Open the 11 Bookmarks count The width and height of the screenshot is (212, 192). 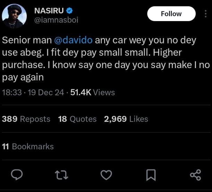coord(28,146)
